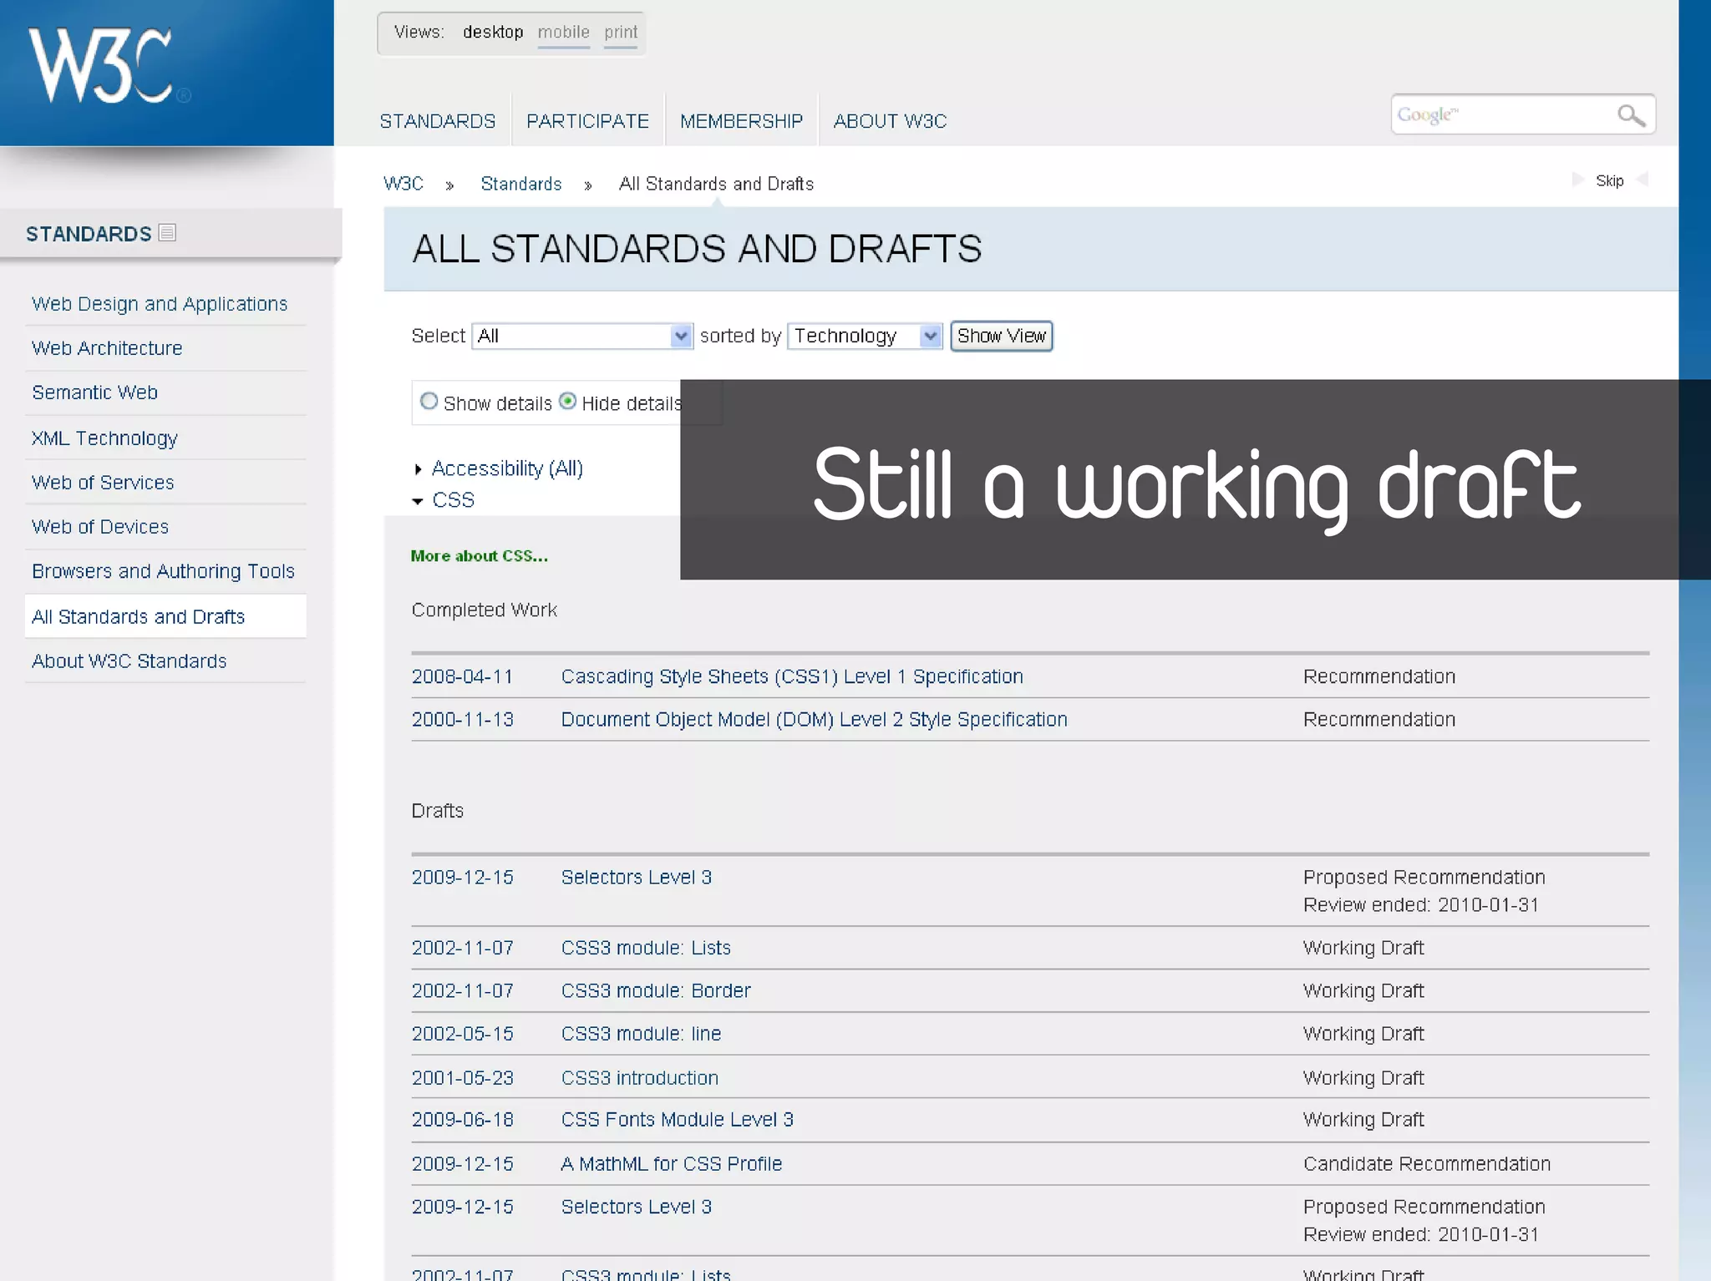Open About W3C Standards sidebar link

(x=129, y=661)
